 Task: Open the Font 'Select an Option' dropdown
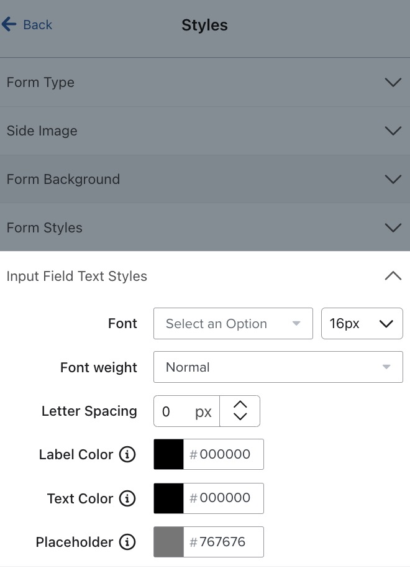coord(233,323)
